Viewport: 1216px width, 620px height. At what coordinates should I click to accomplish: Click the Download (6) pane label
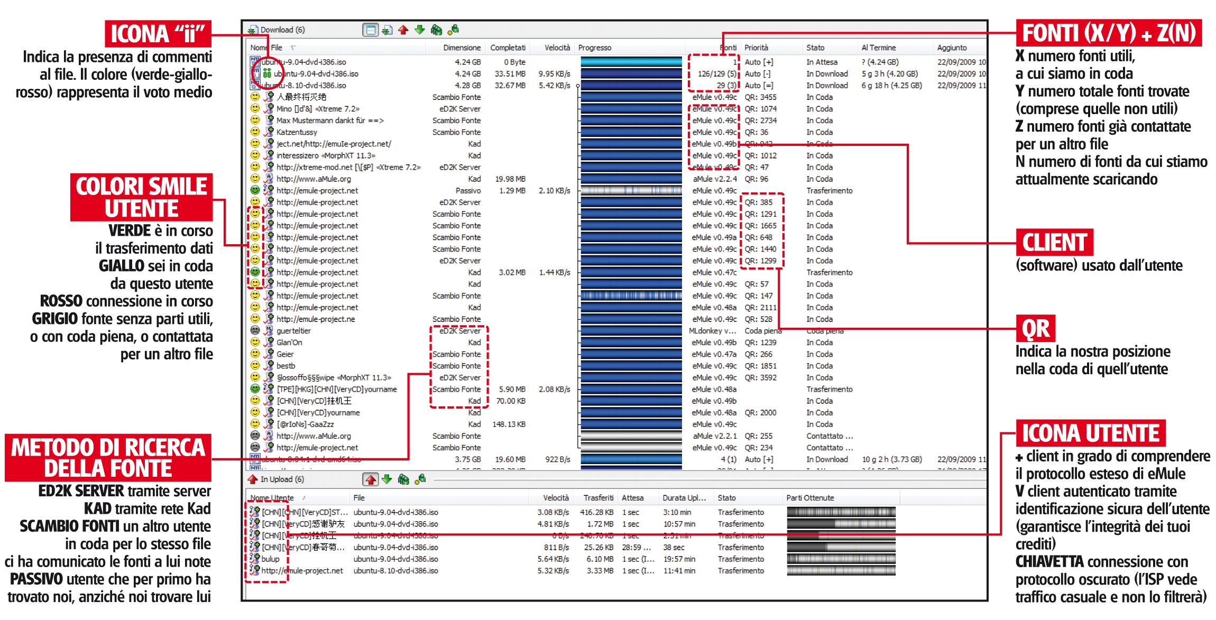click(283, 30)
